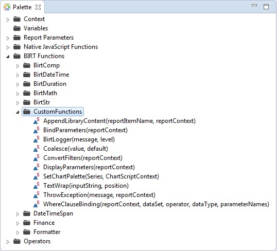Viewport: 277px width, 251px height.
Task: Switch to the Palette tab
Action: click(x=22, y=7)
